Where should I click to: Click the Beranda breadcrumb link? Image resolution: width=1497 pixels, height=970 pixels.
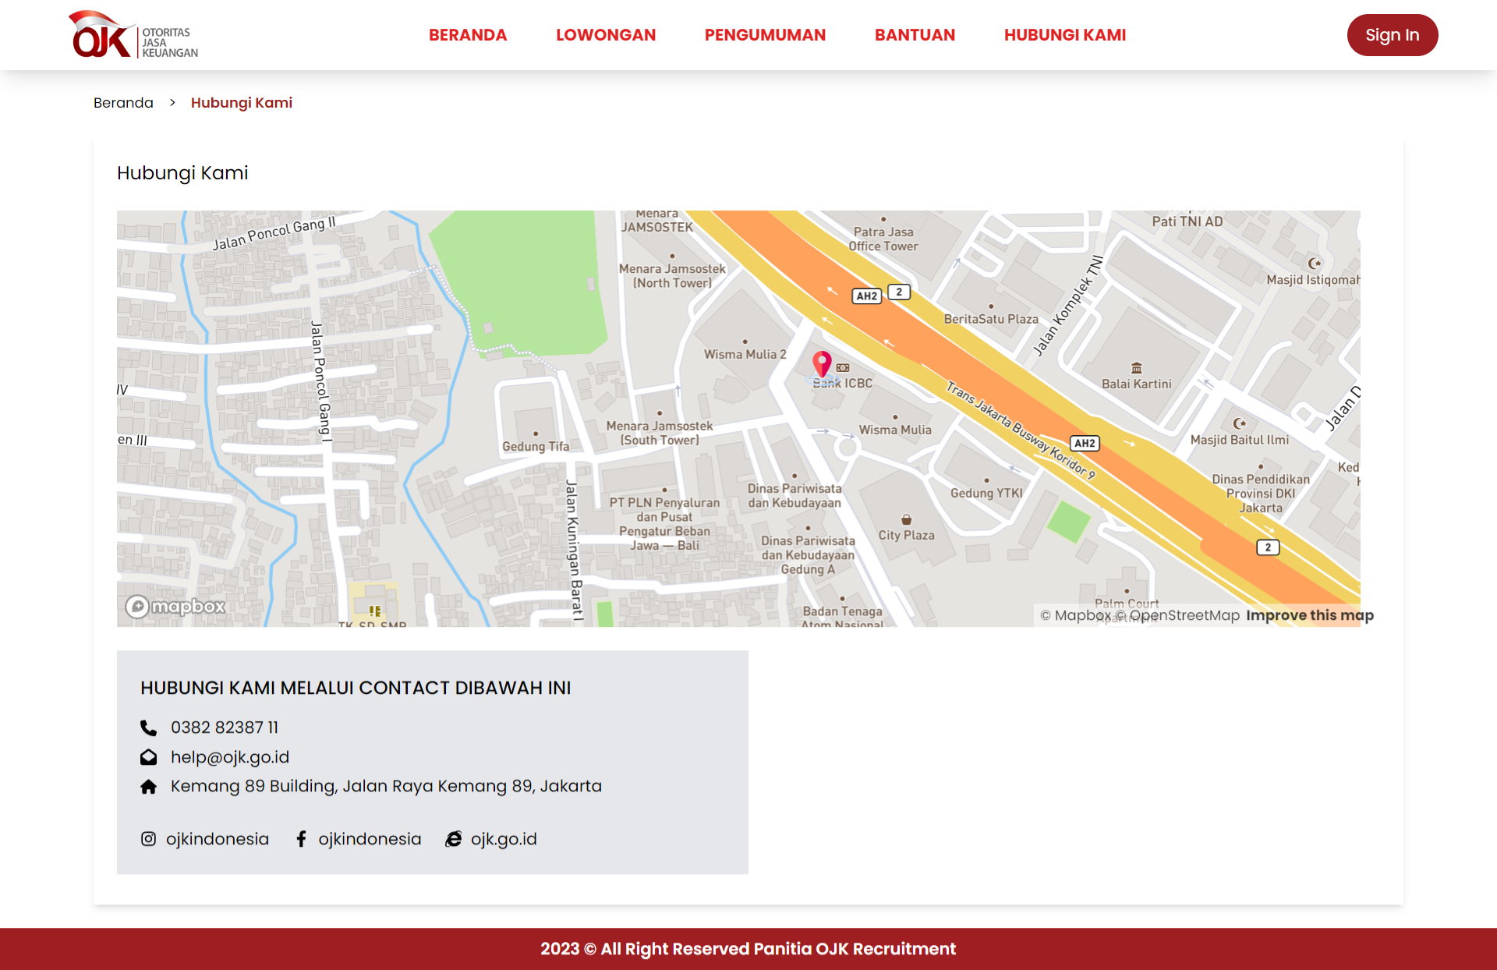(x=123, y=103)
